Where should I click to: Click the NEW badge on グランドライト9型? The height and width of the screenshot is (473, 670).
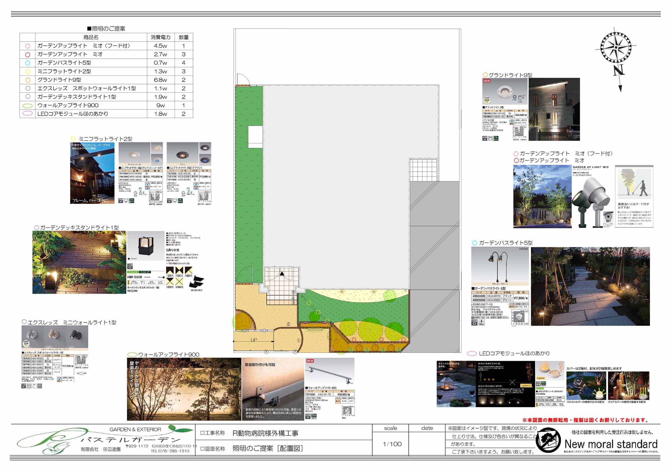[487, 81]
